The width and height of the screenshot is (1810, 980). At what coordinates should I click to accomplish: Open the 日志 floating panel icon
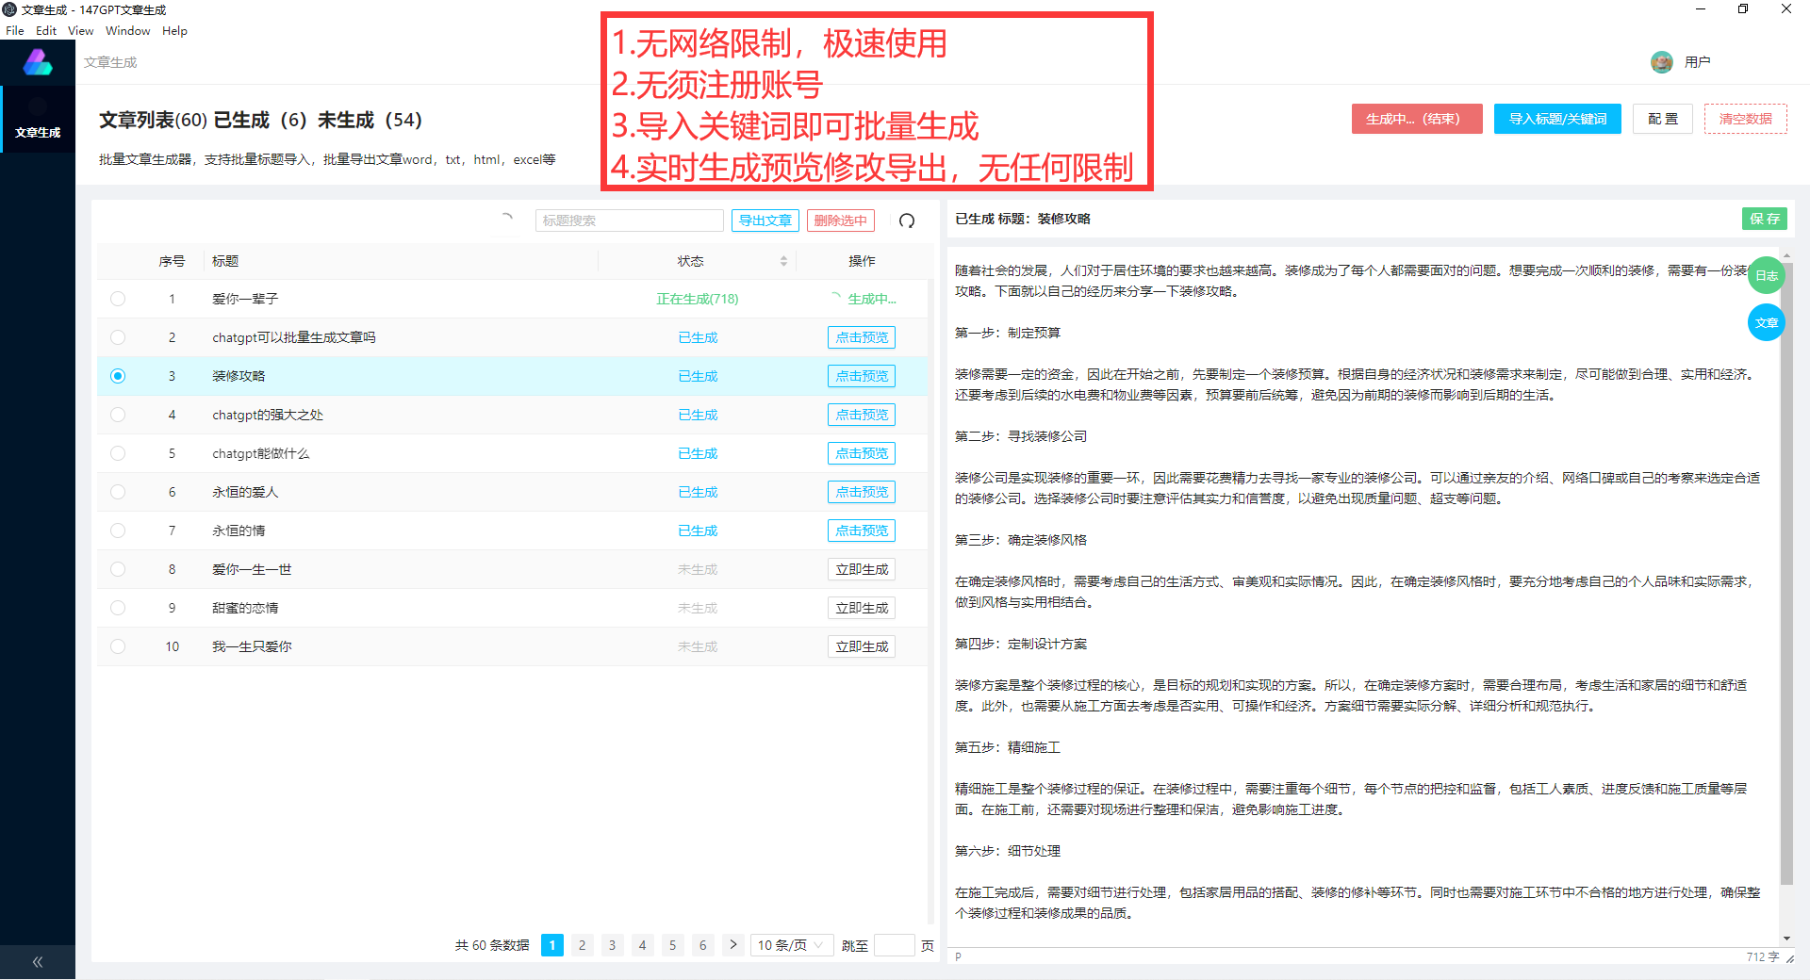[1767, 275]
